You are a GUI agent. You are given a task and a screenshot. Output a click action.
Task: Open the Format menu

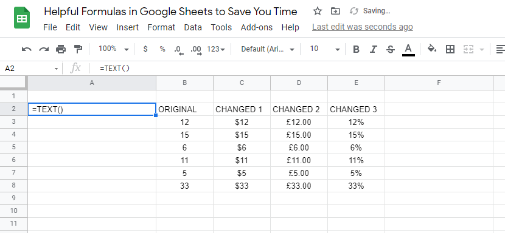pos(161,27)
